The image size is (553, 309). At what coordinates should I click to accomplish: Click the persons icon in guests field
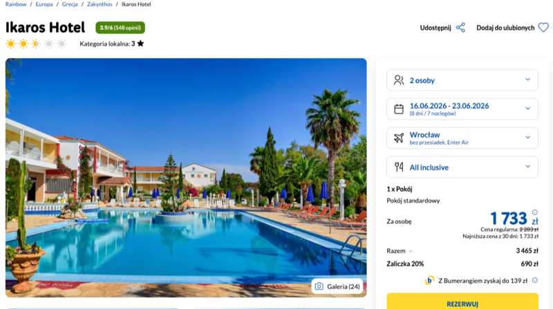click(399, 80)
